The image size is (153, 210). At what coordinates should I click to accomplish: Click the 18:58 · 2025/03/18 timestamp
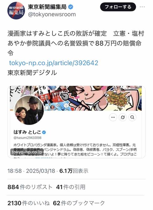(x=31, y=171)
